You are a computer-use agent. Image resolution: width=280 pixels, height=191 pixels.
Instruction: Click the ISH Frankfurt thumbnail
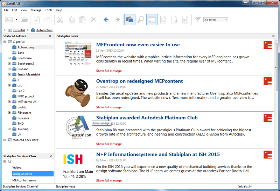(78, 166)
